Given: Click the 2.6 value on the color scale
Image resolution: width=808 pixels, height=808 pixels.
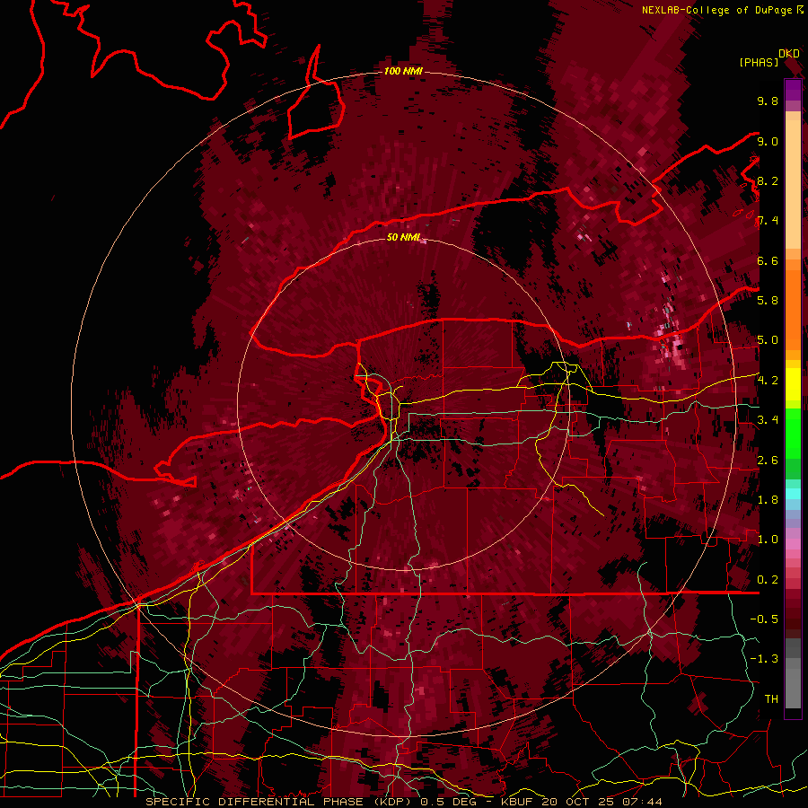Looking at the screenshot, I should coord(768,461).
